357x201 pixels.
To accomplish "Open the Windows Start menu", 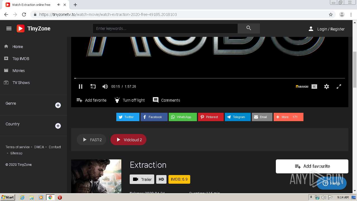I will (8, 197).
